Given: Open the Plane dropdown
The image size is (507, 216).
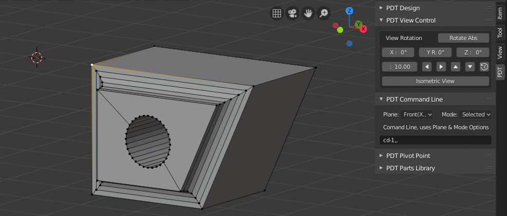Looking at the screenshot, I should click(416, 114).
